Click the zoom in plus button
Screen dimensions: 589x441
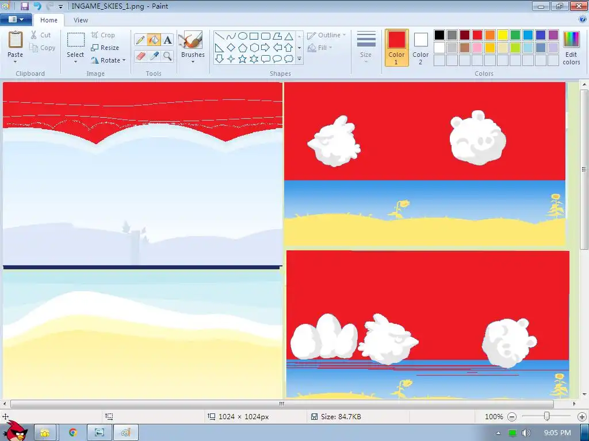click(582, 417)
